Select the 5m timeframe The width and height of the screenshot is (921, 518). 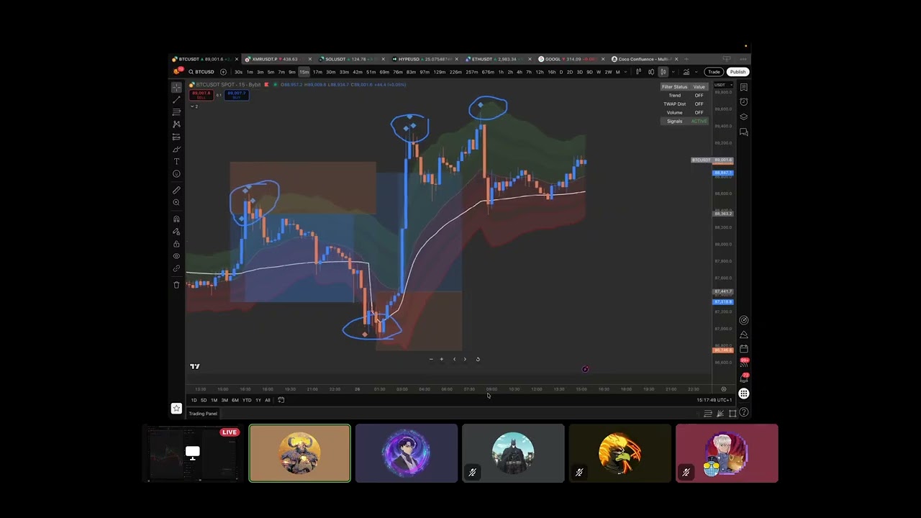coord(271,72)
